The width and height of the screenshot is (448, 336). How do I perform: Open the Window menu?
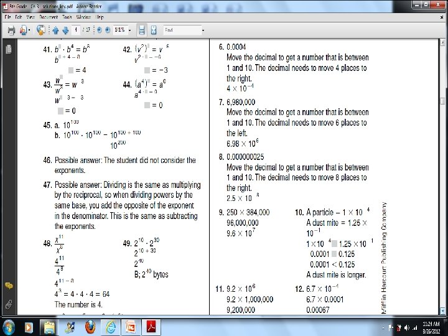tap(83, 17)
